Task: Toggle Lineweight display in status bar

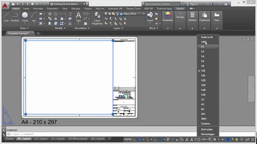Action: point(168,139)
